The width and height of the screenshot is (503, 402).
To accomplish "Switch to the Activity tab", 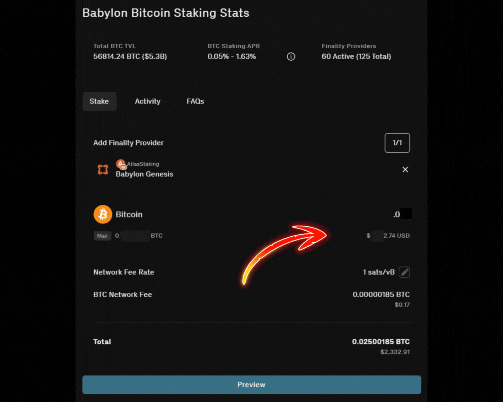I will (147, 101).
